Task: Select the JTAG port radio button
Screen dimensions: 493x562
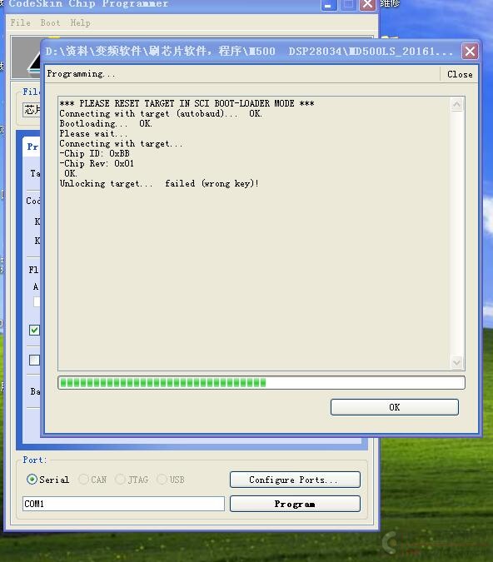Action: 121,480
